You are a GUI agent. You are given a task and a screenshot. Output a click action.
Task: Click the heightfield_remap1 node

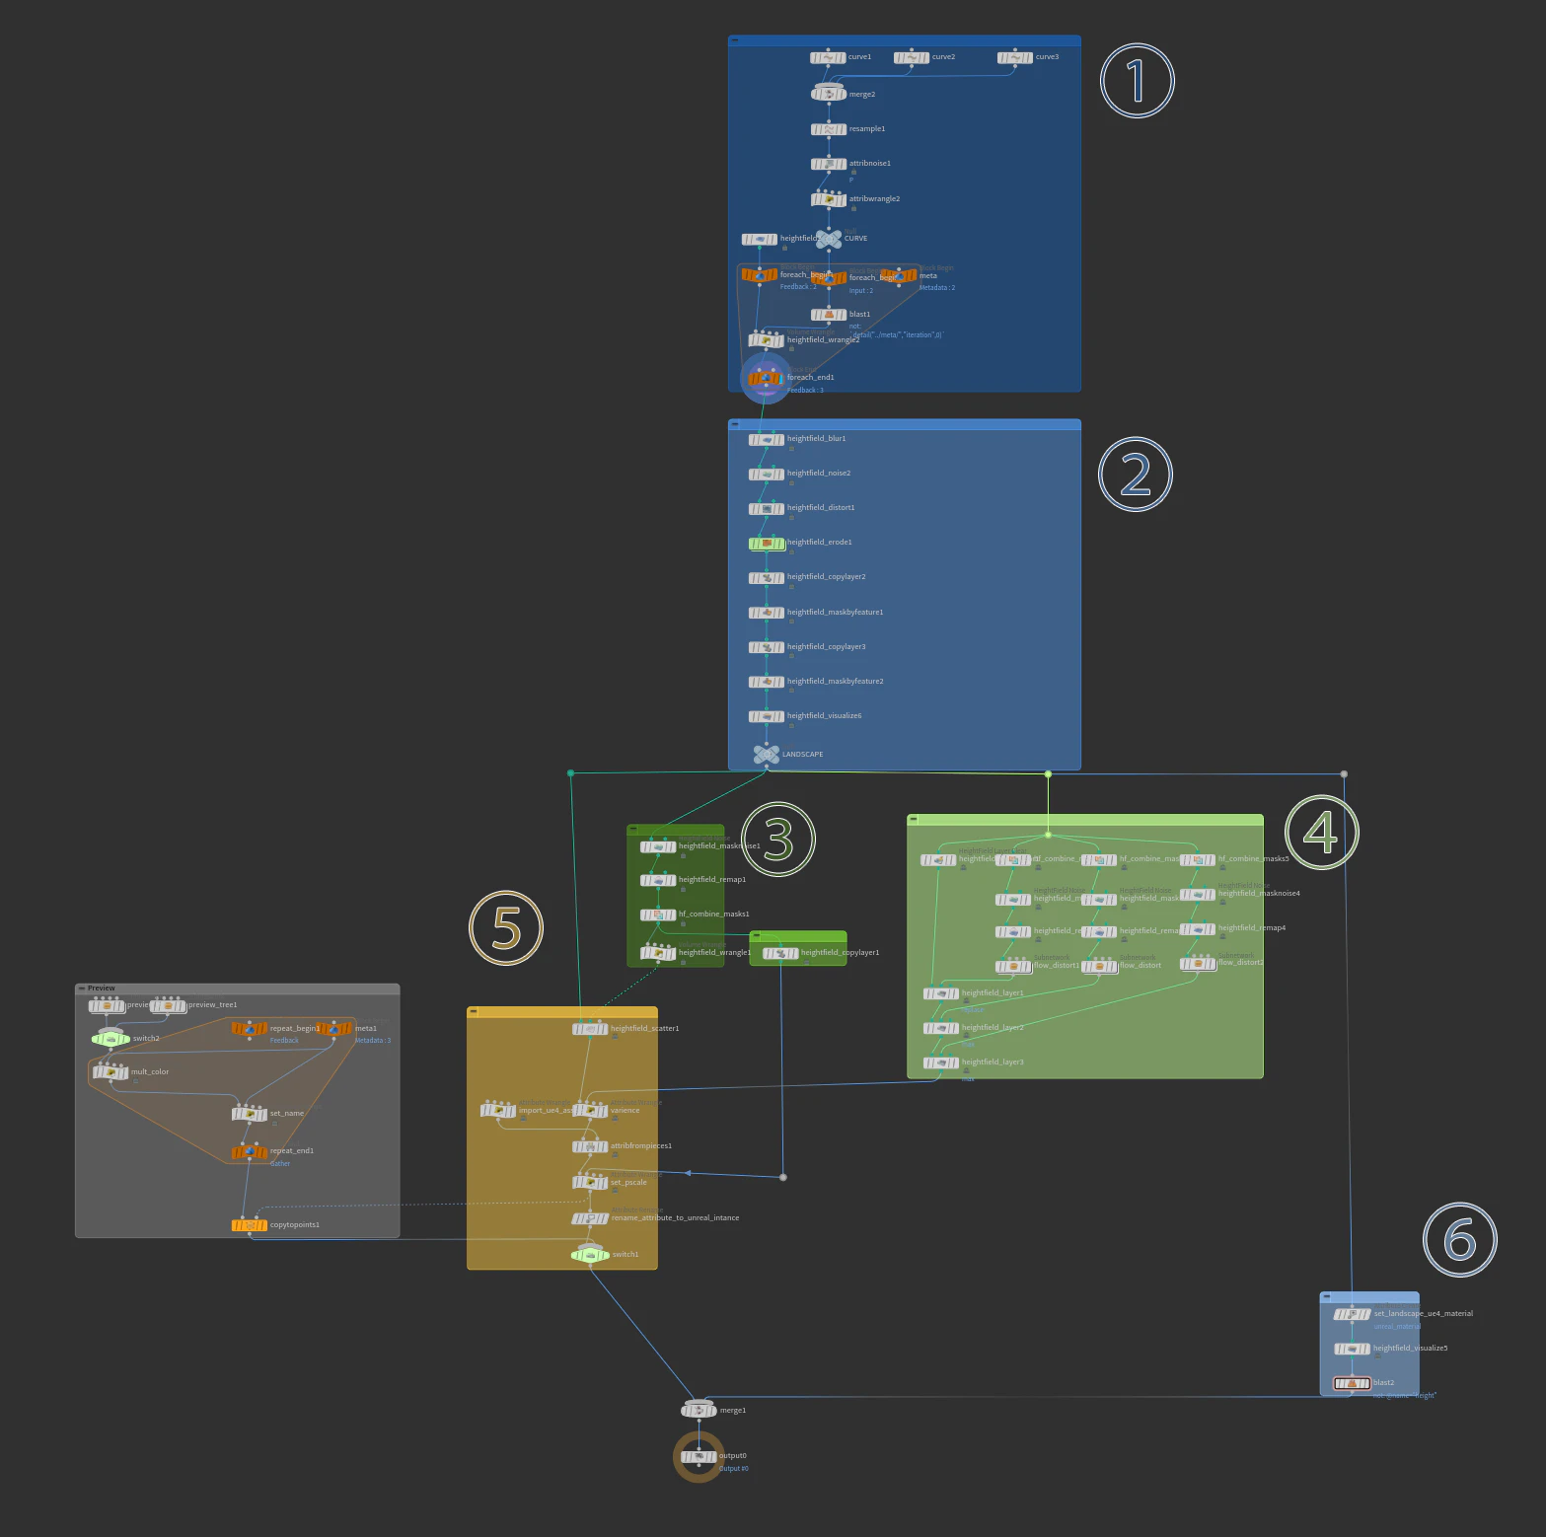pyautogui.click(x=658, y=880)
